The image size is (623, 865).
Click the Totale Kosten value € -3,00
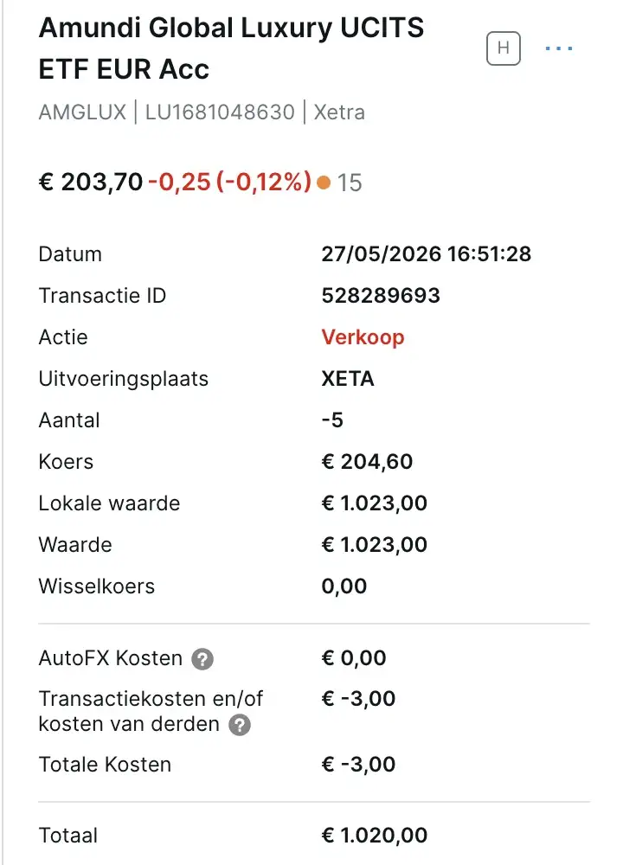358,765
